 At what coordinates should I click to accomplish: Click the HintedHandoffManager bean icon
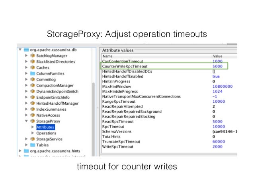[33, 103]
